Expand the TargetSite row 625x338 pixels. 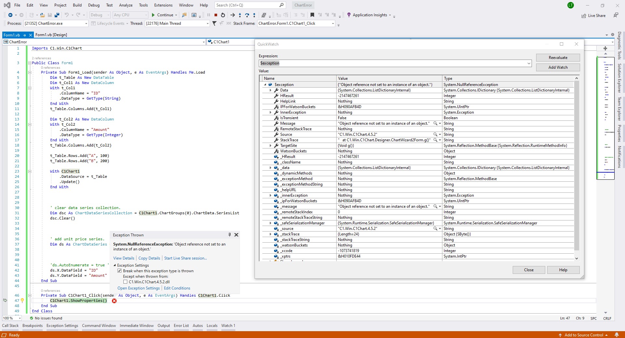271,146
